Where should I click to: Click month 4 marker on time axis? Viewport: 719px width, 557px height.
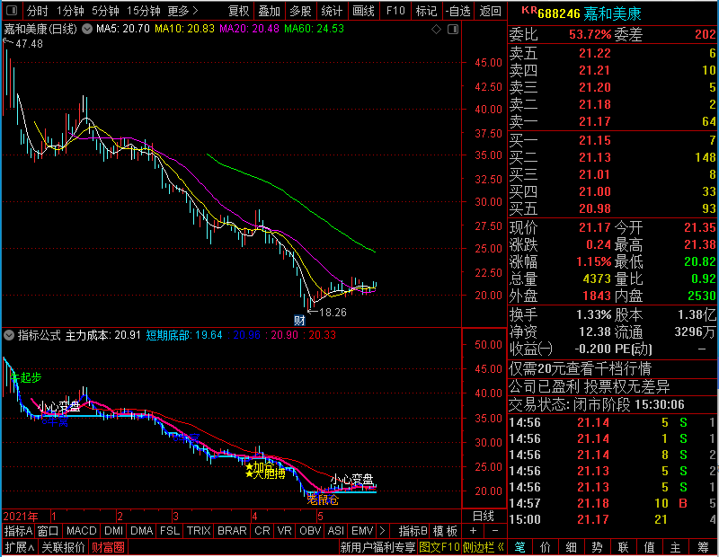tap(254, 517)
